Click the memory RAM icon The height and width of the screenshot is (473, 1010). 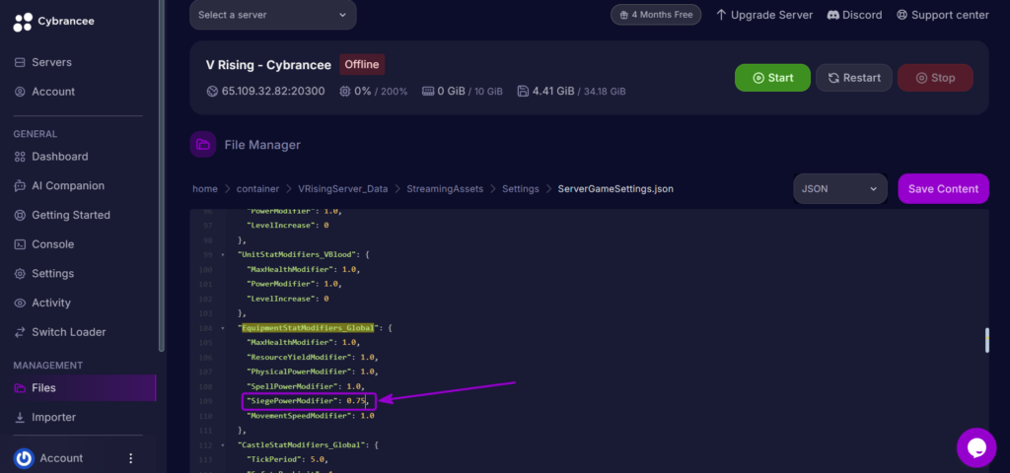coord(428,92)
